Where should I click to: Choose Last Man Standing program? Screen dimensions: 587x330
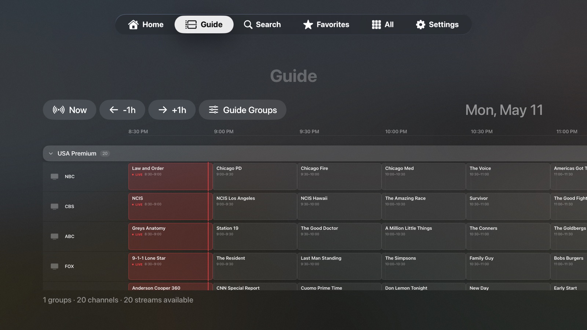339,266
